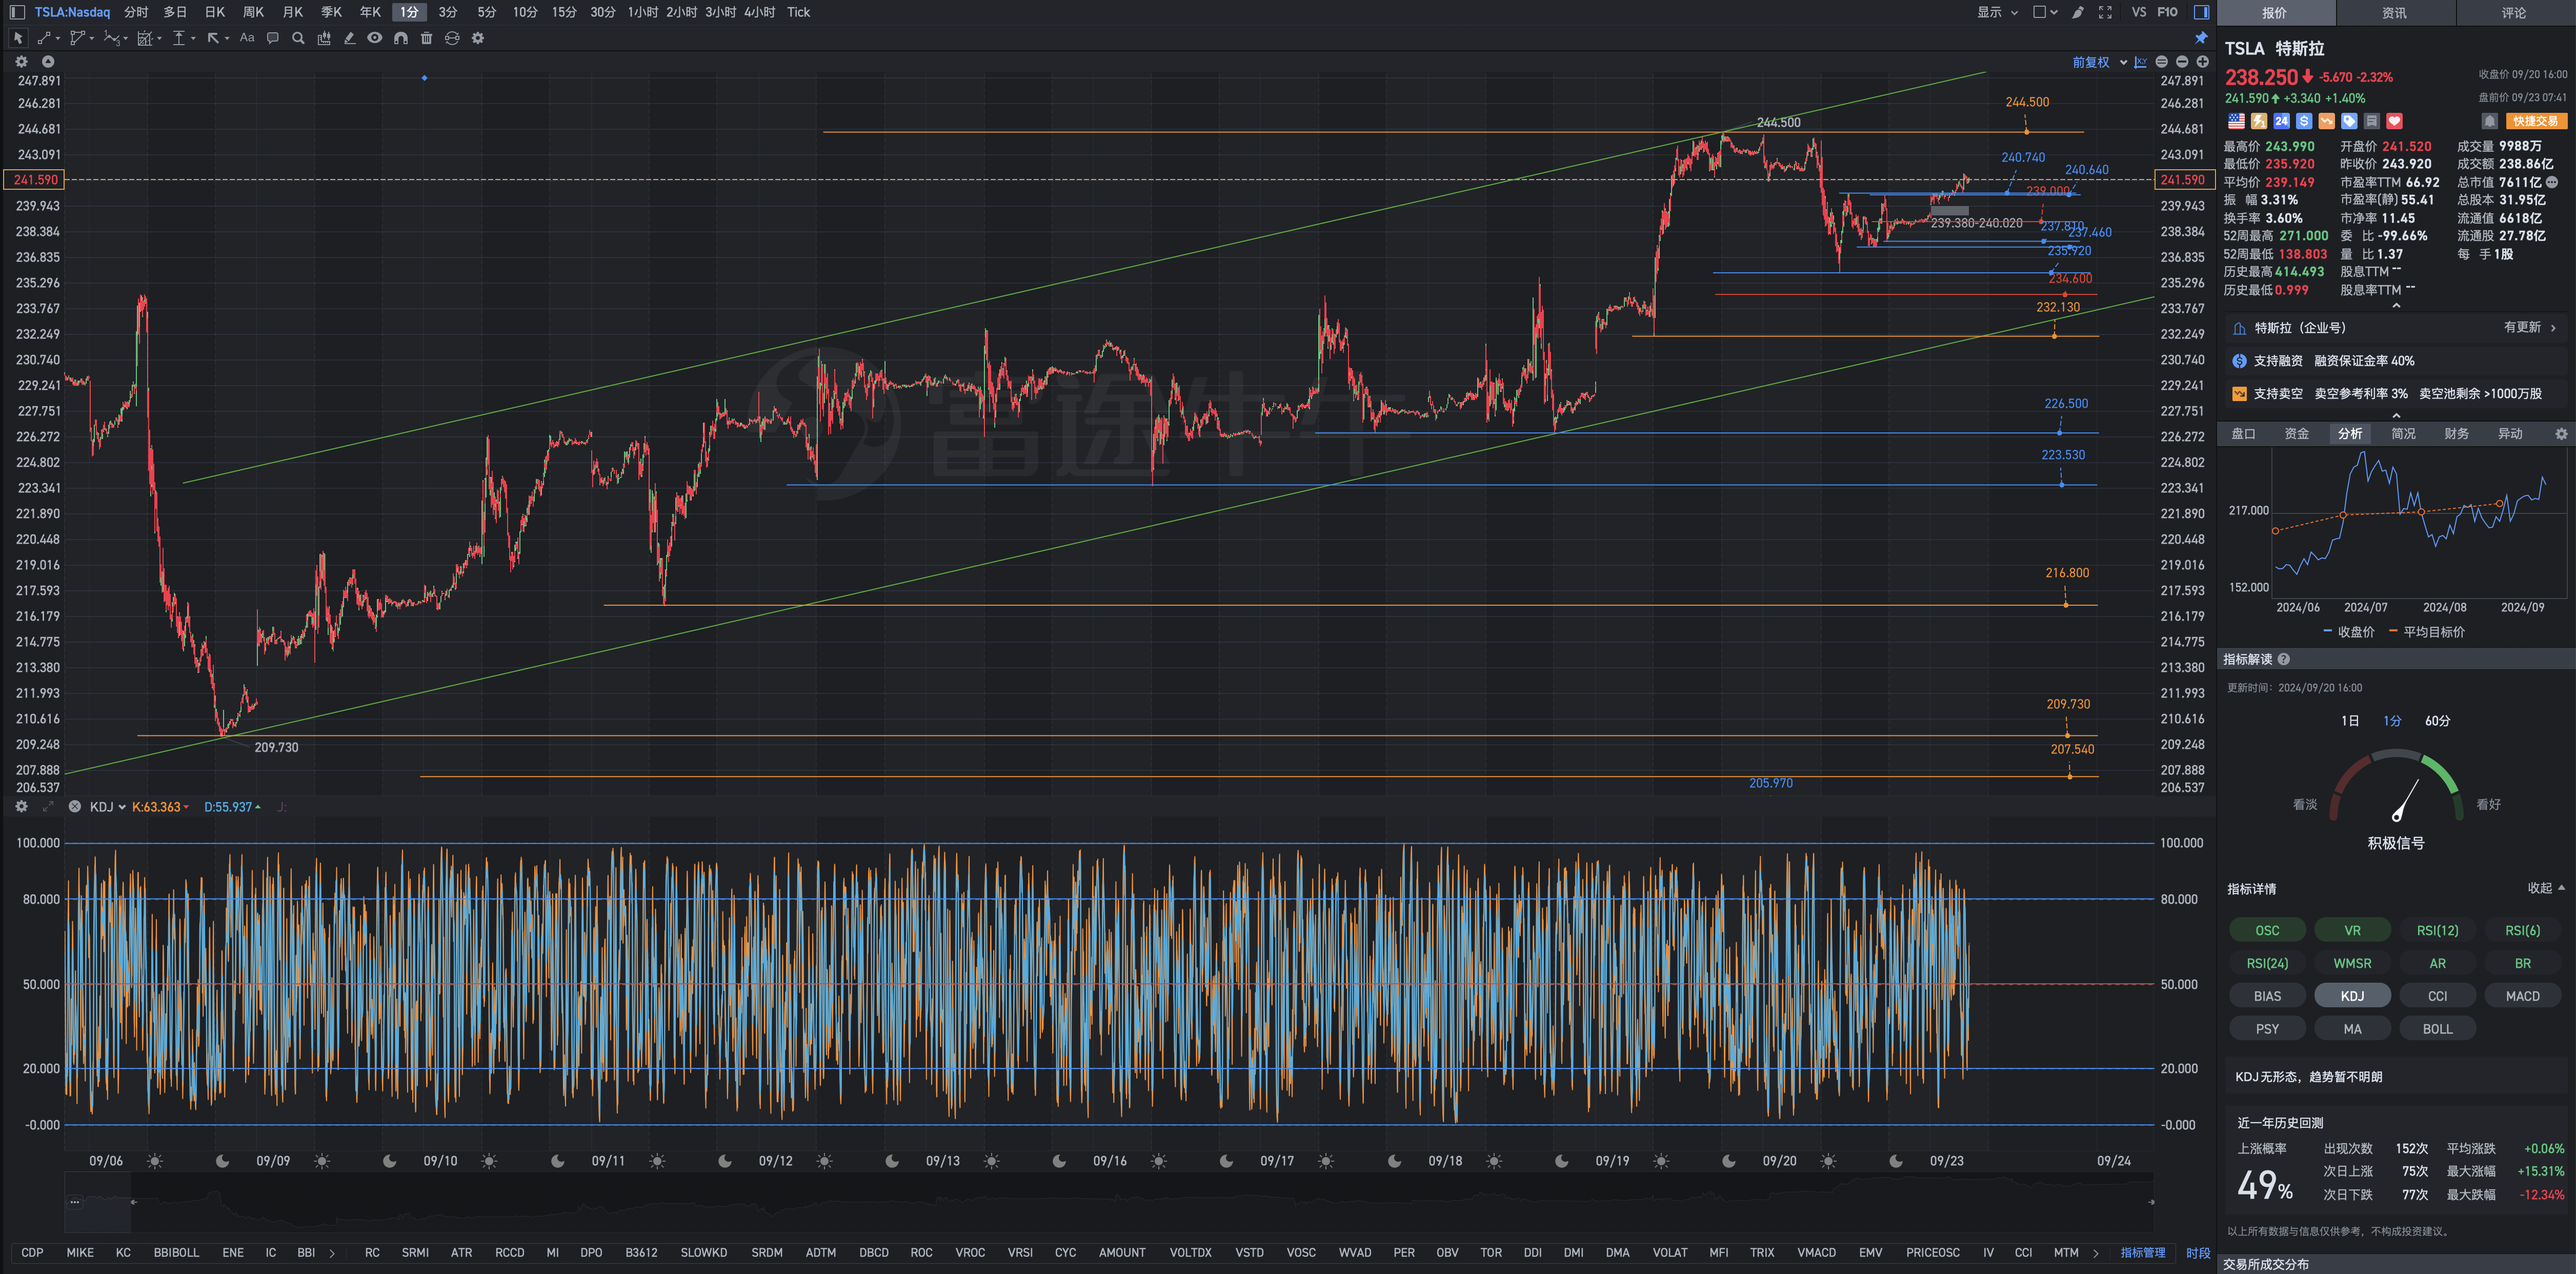Open the 资讯 news tab
The height and width of the screenshot is (1274, 2576).
[2394, 13]
